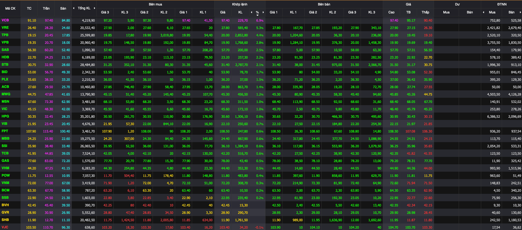Select the MBB ticker

tap(5, 139)
